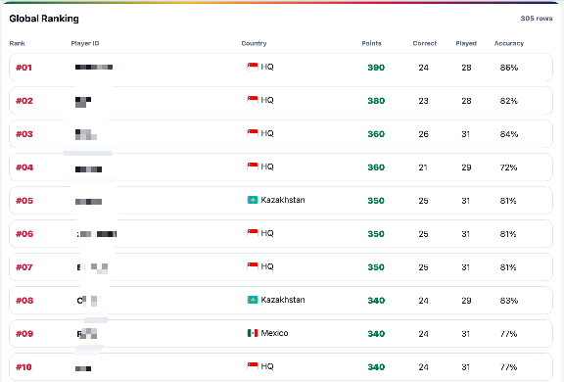
Task: Click the Correct column header
Action: (425, 43)
